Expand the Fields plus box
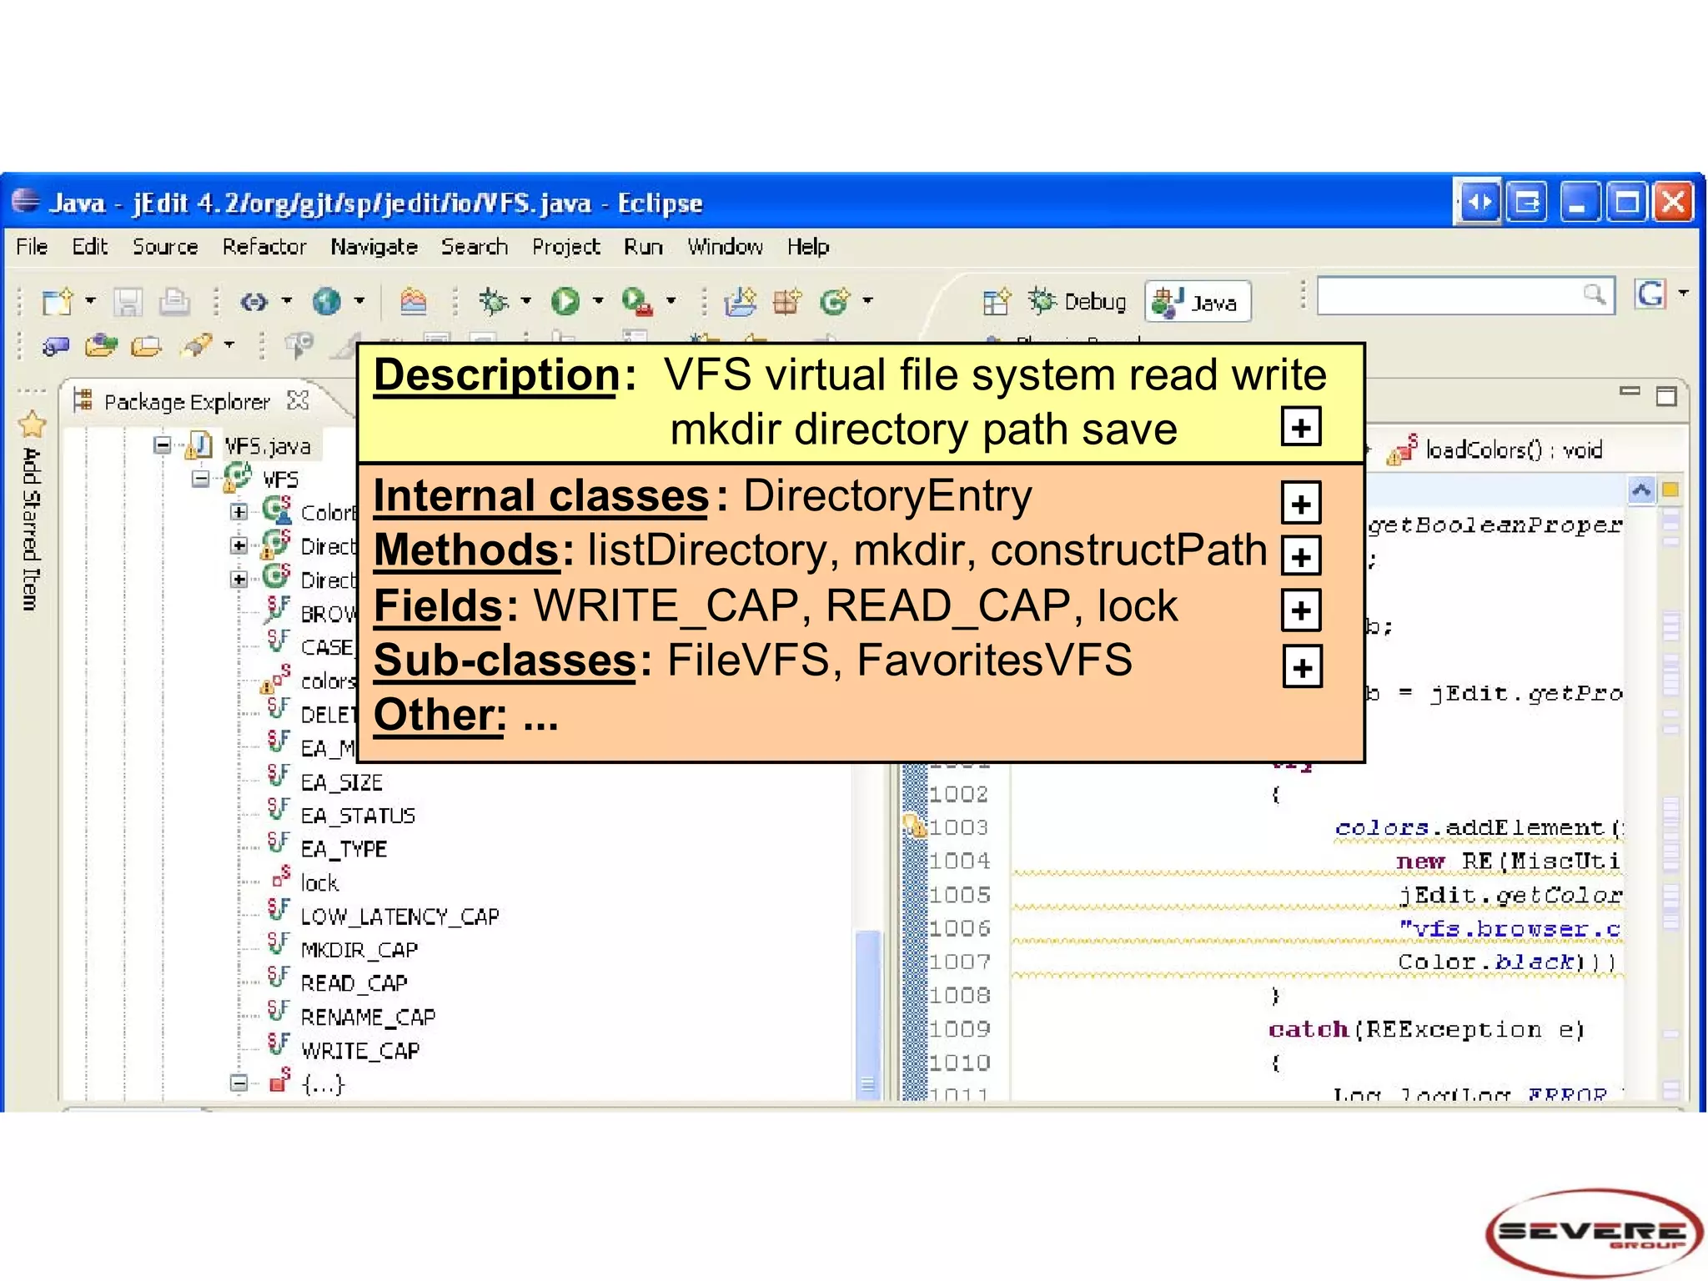Image resolution: width=1708 pixels, height=1281 pixels. click(x=1301, y=610)
